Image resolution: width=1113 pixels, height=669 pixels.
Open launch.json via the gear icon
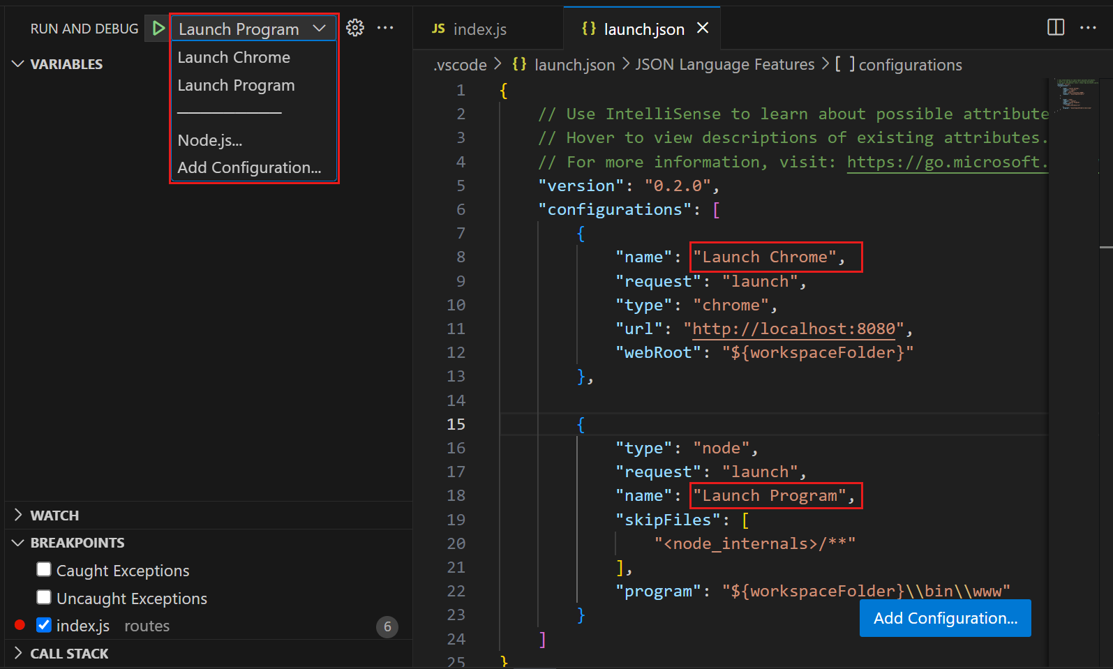pos(355,28)
